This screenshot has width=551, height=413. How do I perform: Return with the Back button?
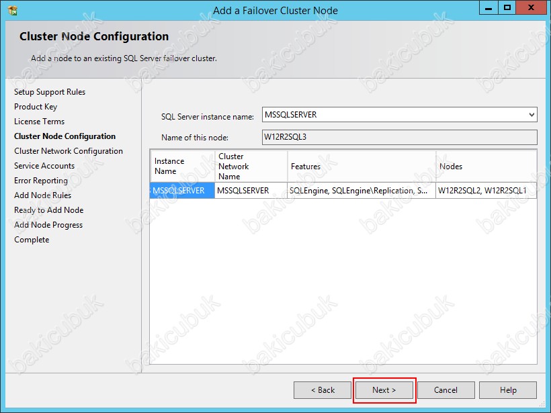coord(323,390)
